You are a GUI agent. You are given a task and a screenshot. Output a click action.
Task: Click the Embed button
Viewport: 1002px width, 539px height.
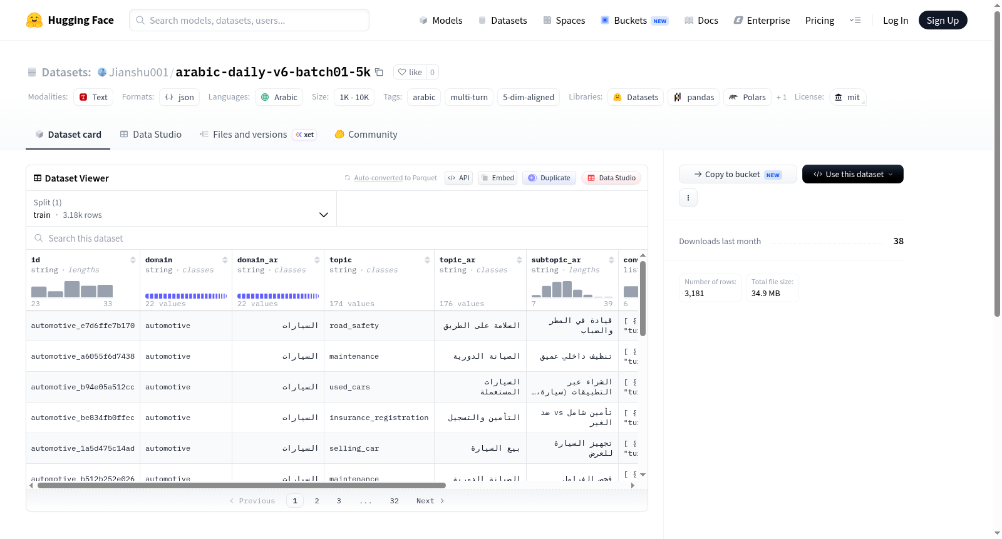coord(497,178)
